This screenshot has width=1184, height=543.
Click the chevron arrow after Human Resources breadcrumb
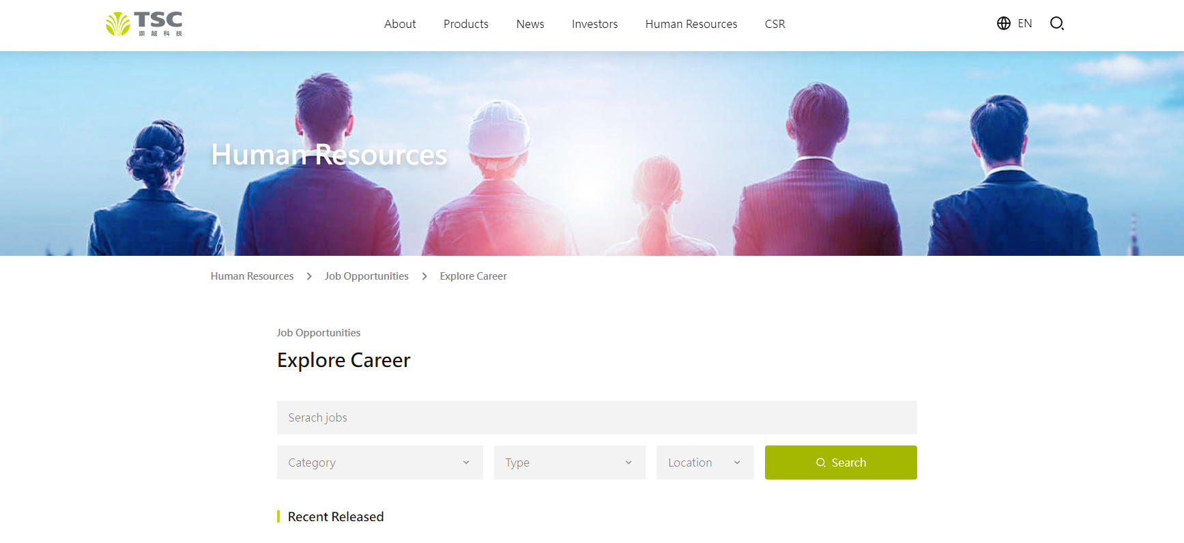click(x=309, y=276)
